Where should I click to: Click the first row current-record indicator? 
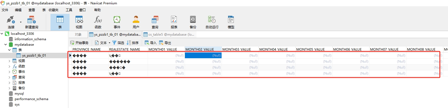click(70, 55)
